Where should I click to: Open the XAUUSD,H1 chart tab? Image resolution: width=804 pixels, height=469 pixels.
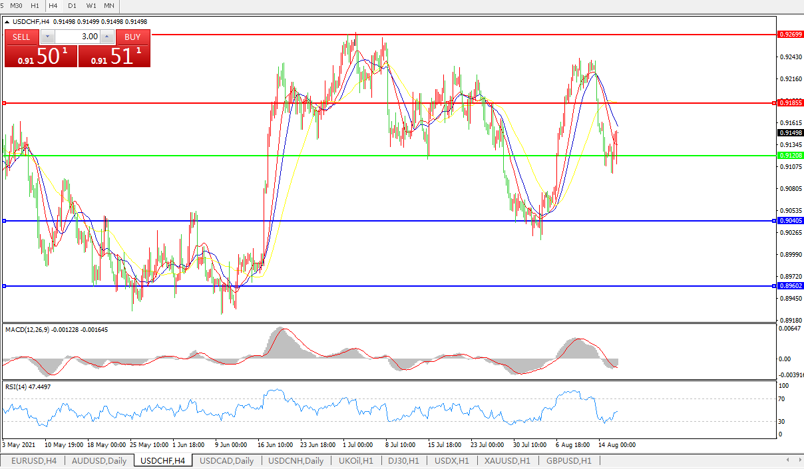507,460
